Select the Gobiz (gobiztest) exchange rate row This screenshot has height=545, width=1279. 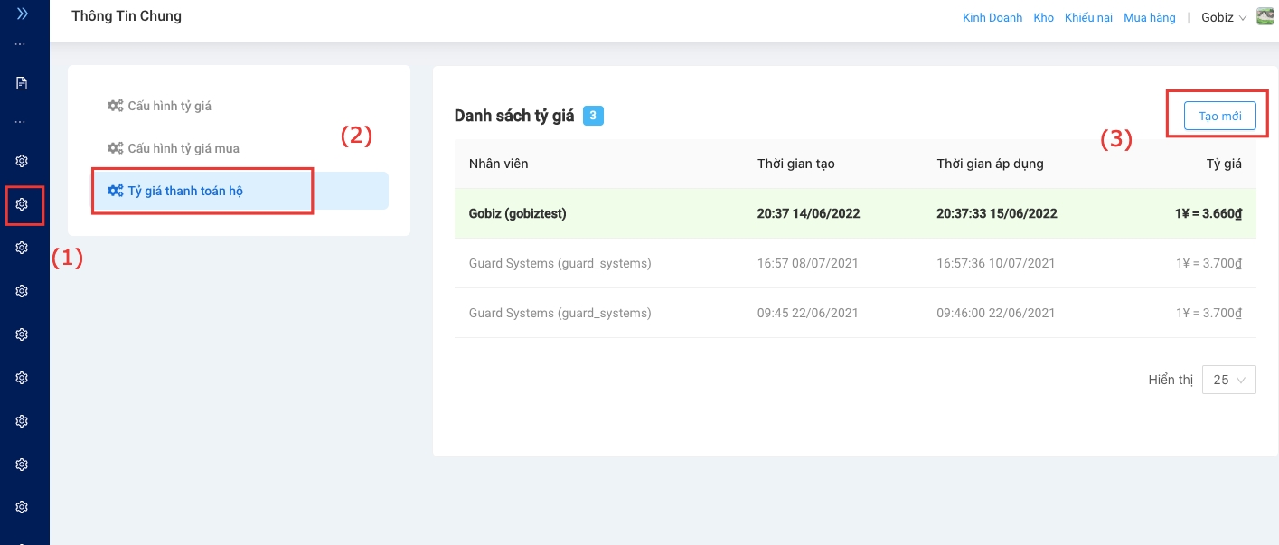(854, 214)
